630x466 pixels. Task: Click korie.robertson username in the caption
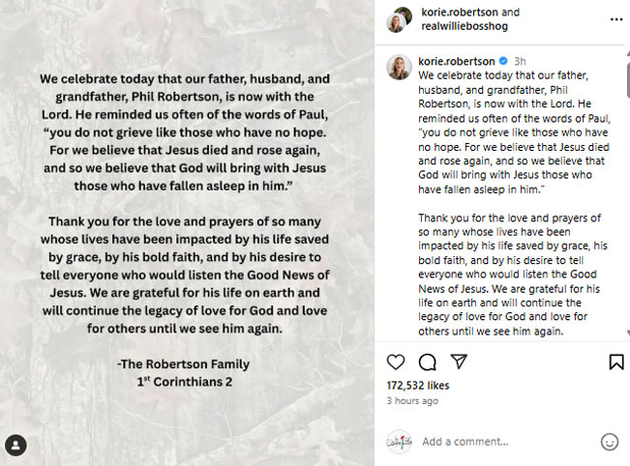coord(458,61)
